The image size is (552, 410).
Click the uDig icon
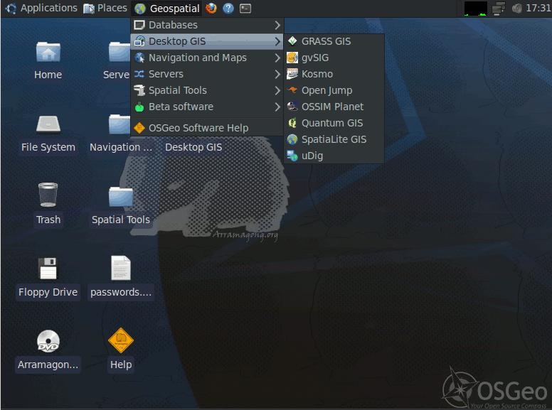pos(292,156)
